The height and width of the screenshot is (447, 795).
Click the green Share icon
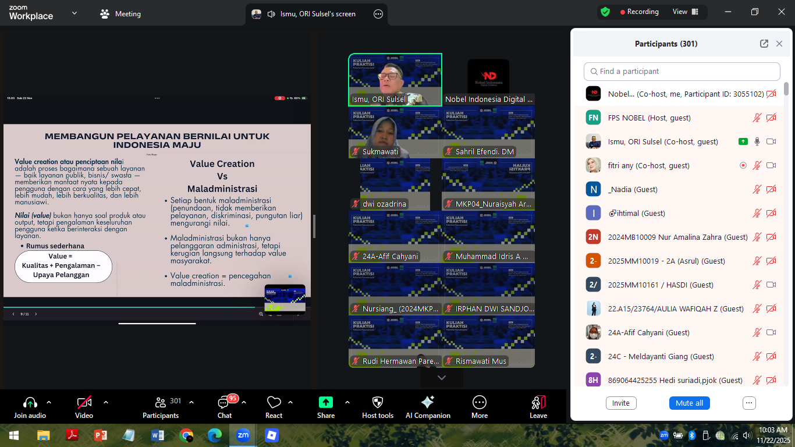pos(325,402)
